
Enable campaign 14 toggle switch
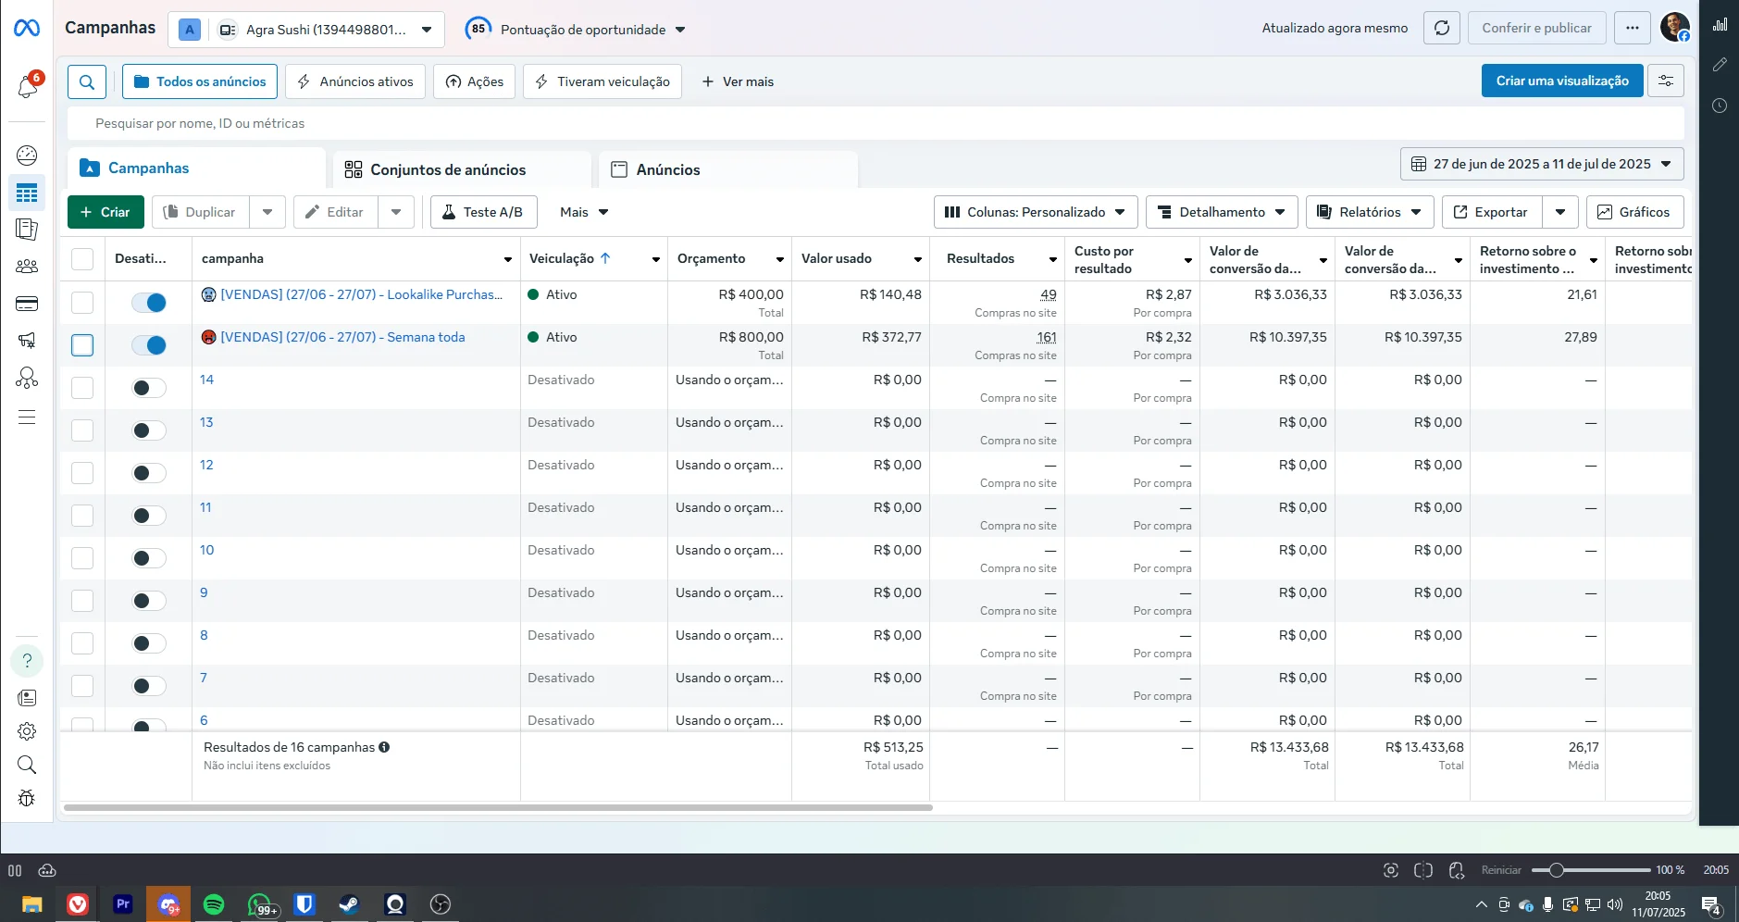(x=149, y=388)
